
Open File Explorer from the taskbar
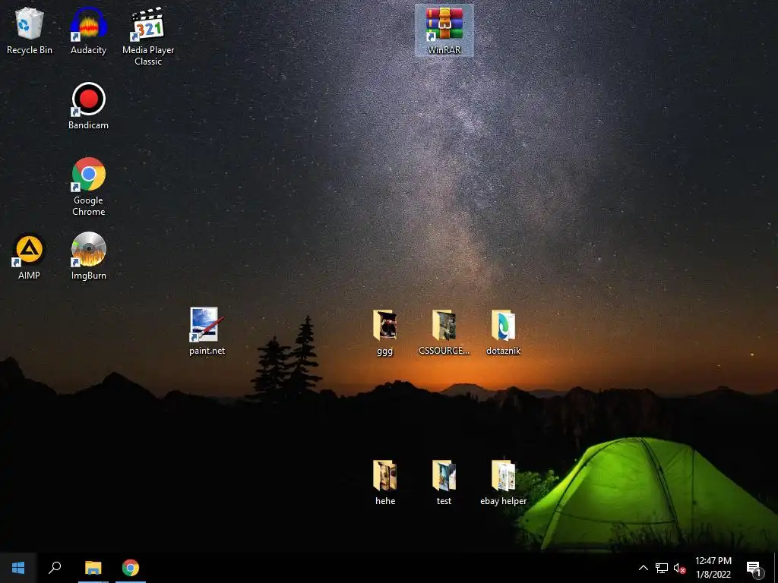click(93, 568)
